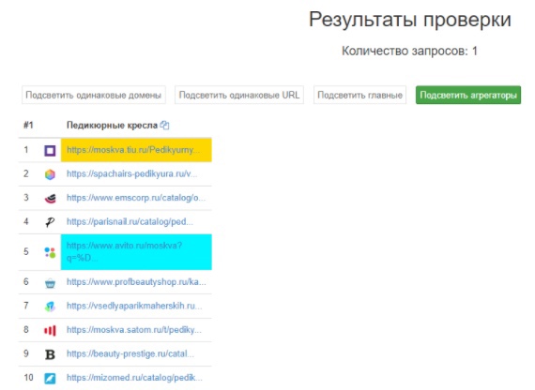This screenshot has height=390, width=535.
Task: Toggle Подсветить одинаковые домены button
Action: click(x=94, y=95)
